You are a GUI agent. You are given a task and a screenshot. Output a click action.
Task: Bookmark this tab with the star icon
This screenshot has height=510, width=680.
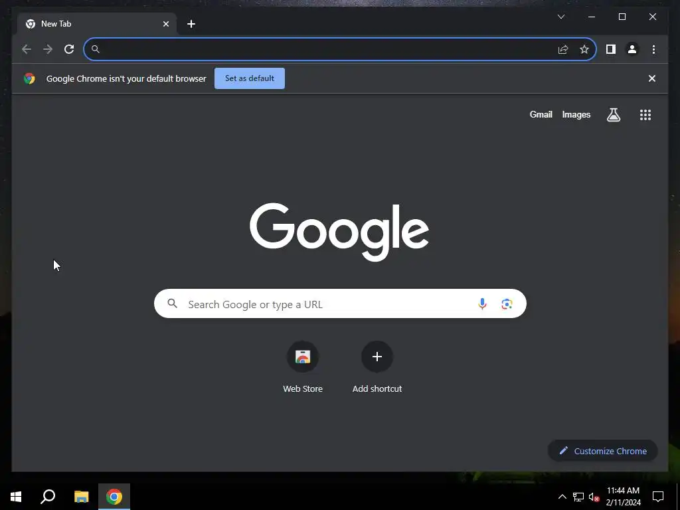point(584,49)
